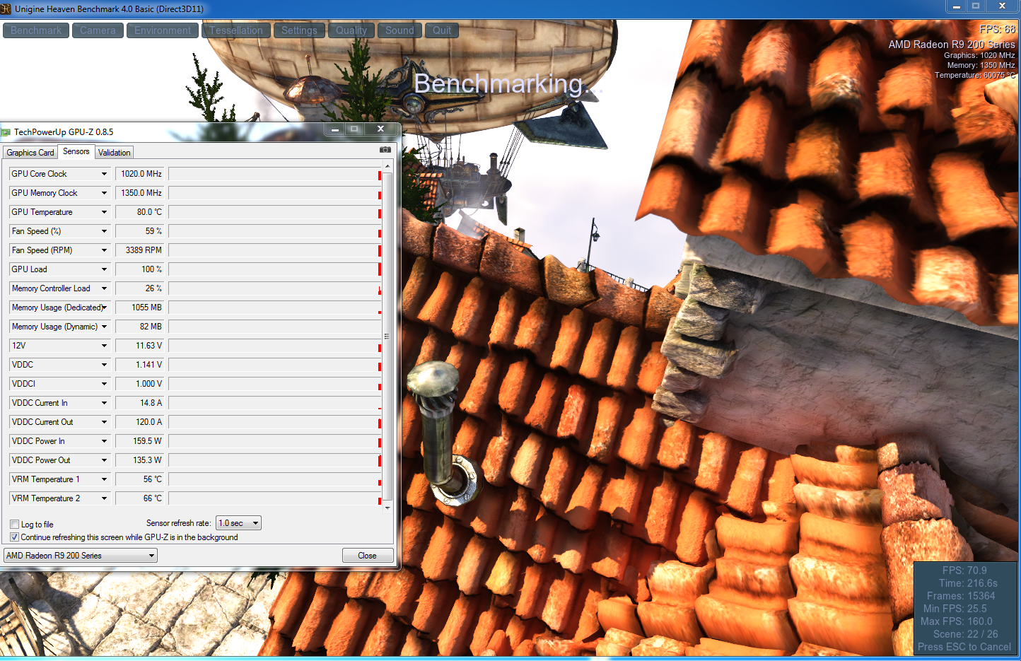The width and height of the screenshot is (1021, 661).
Task: Click the Unigine Heaven title bar icon
Action: (x=6, y=8)
